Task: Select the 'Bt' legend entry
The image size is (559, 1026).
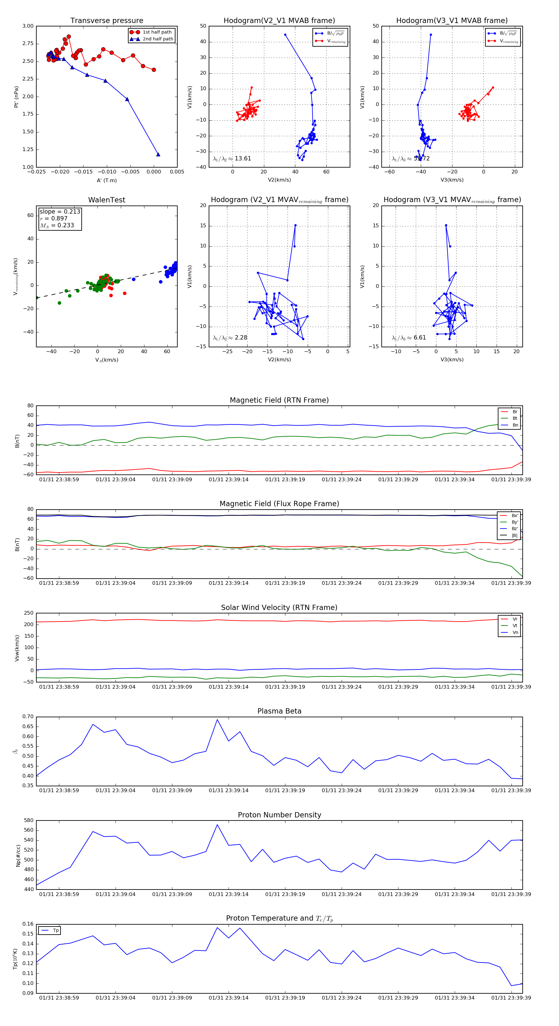Action: coord(509,418)
